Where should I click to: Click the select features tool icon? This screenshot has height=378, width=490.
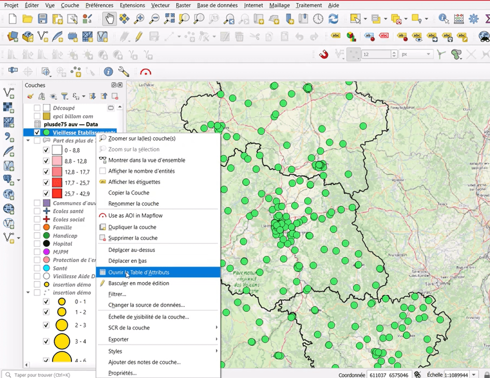(x=355, y=19)
